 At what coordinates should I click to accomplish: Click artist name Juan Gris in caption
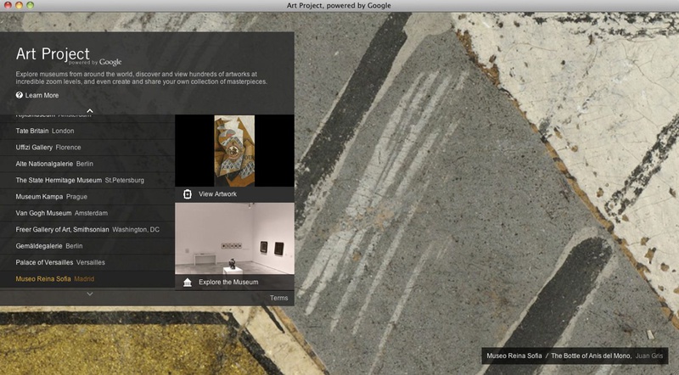[649, 355]
